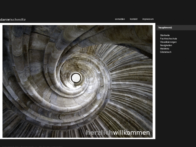Viewport: 196px width, 147px height.
Task: Click the hauptmenü header bar
Action: pyautogui.click(x=176, y=28)
